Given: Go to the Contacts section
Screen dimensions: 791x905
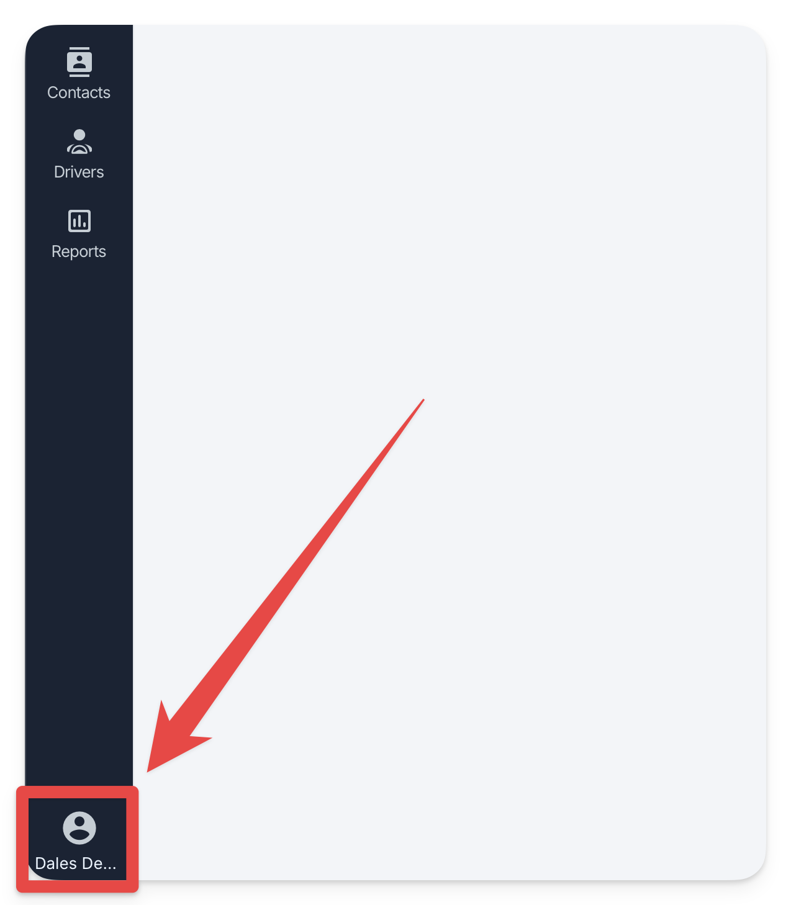Looking at the screenshot, I should point(79,73).
